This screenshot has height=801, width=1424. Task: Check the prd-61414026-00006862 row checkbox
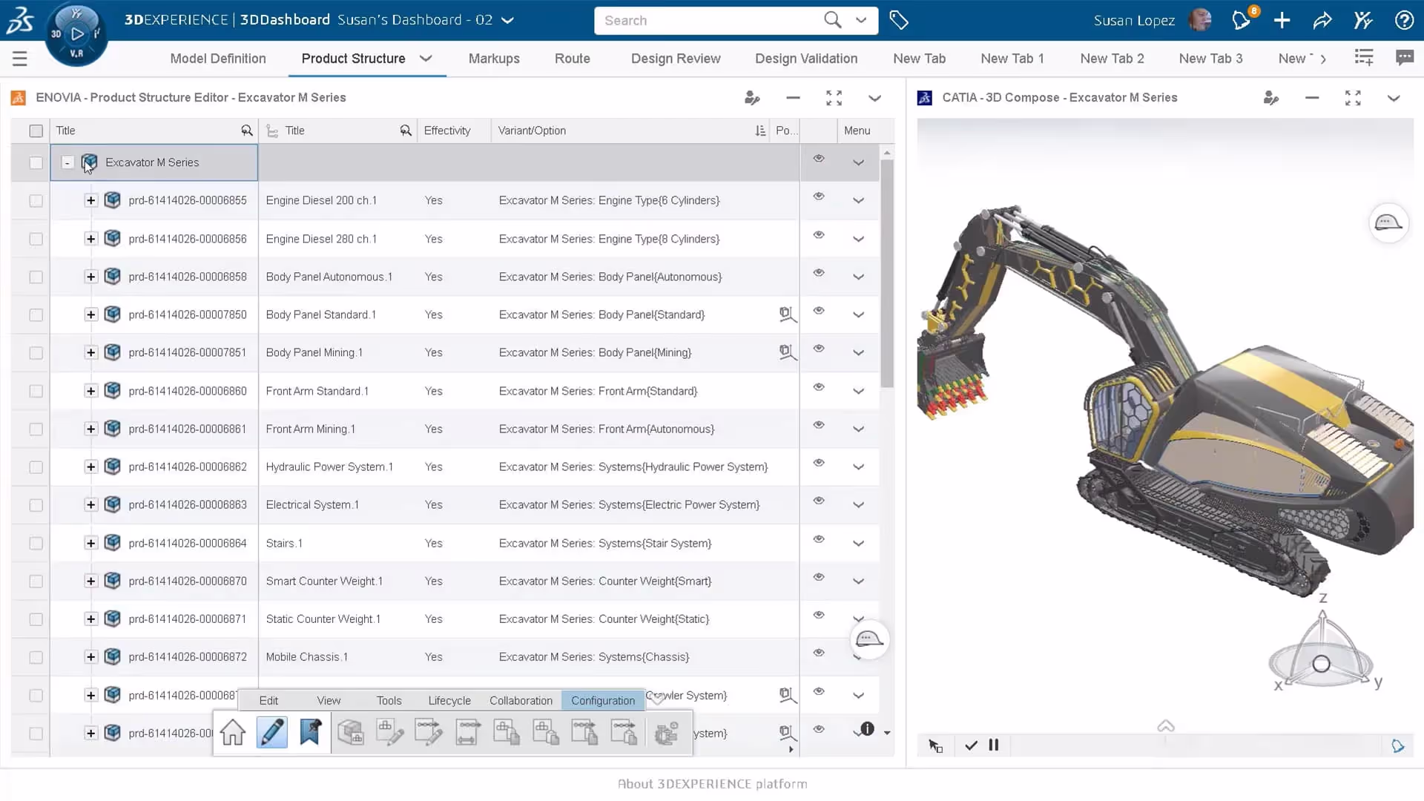point(36,467)
